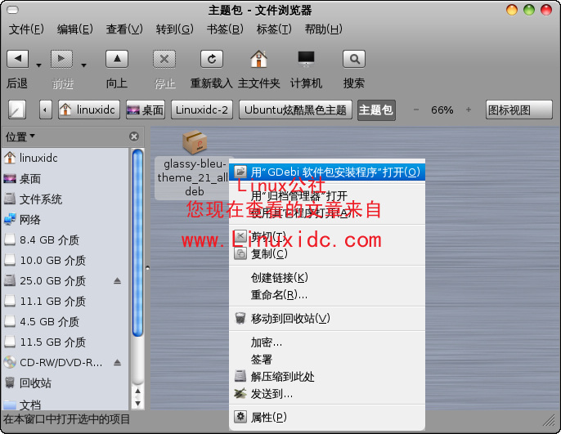Open the 书签(B) menu

[225, 29]
